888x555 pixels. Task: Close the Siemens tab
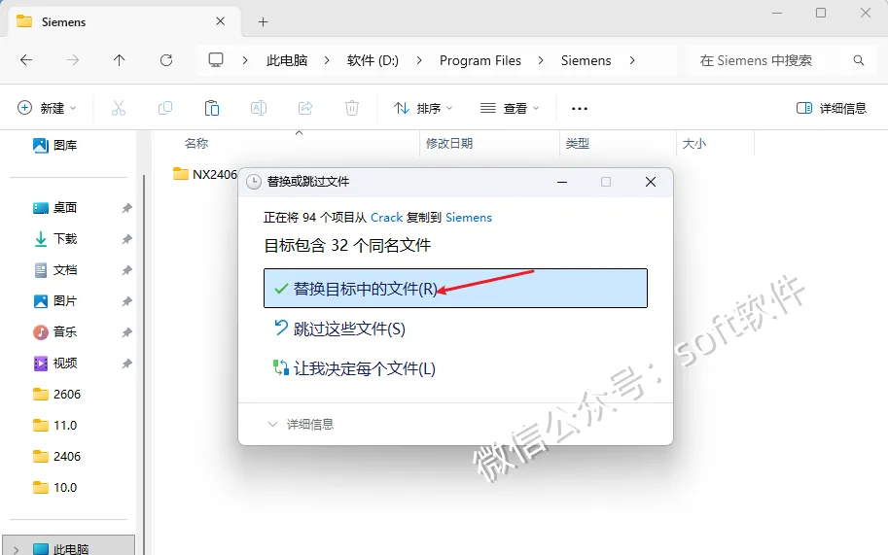coord(221,21)
